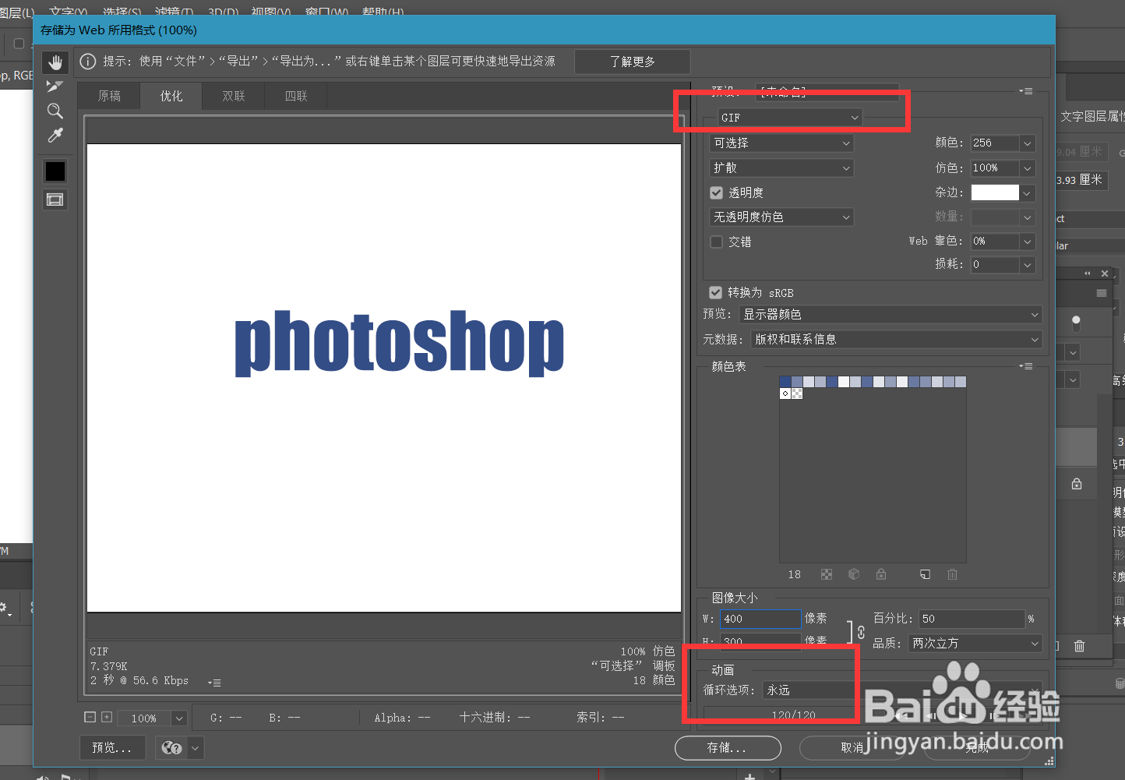The width and height of the screenshot is (1125, 780).
Task: Select the Zoom magnifier tool
Action: pos(55,111)
